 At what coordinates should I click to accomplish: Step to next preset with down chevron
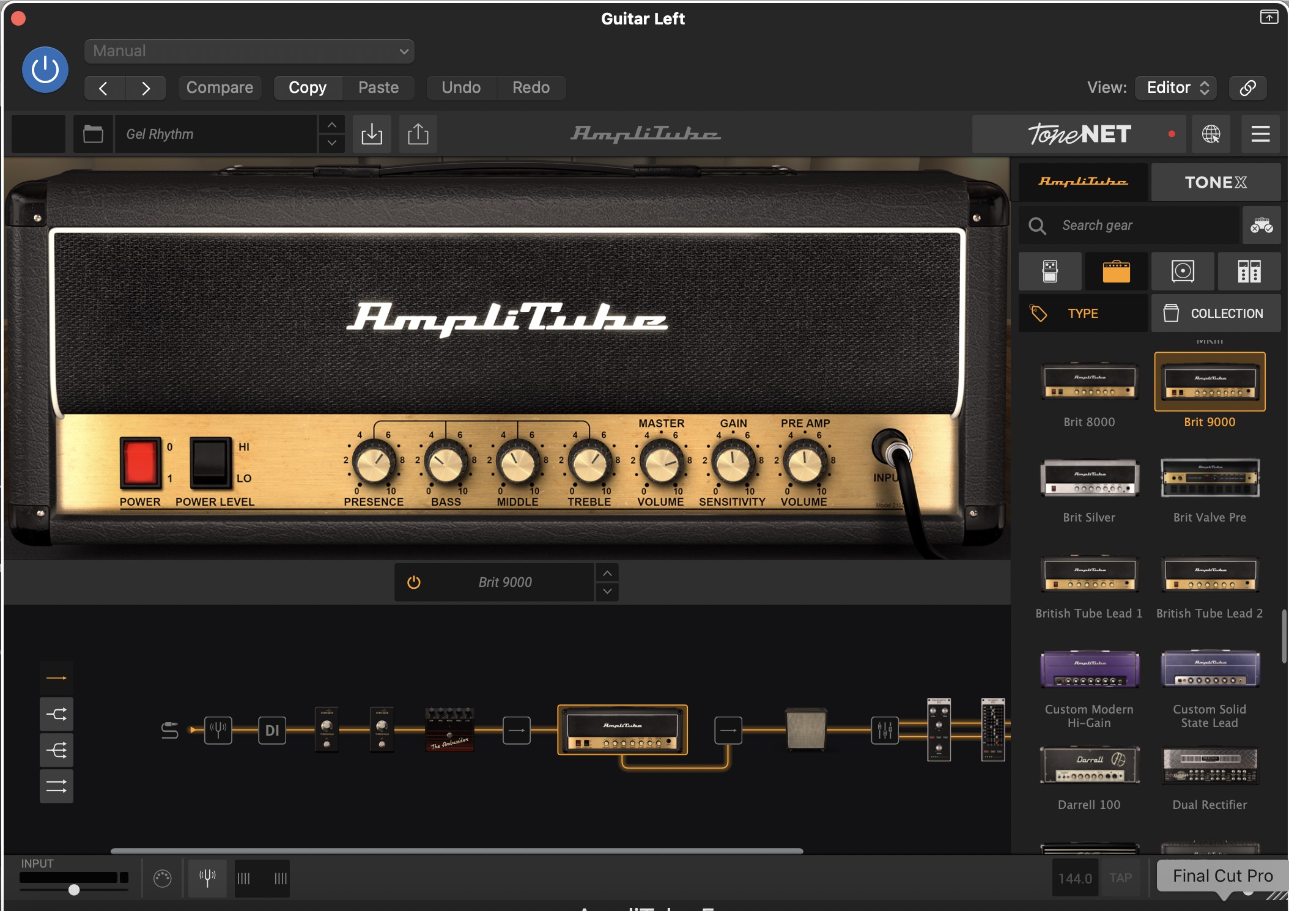pyautogui.click(x=331, y=143)
